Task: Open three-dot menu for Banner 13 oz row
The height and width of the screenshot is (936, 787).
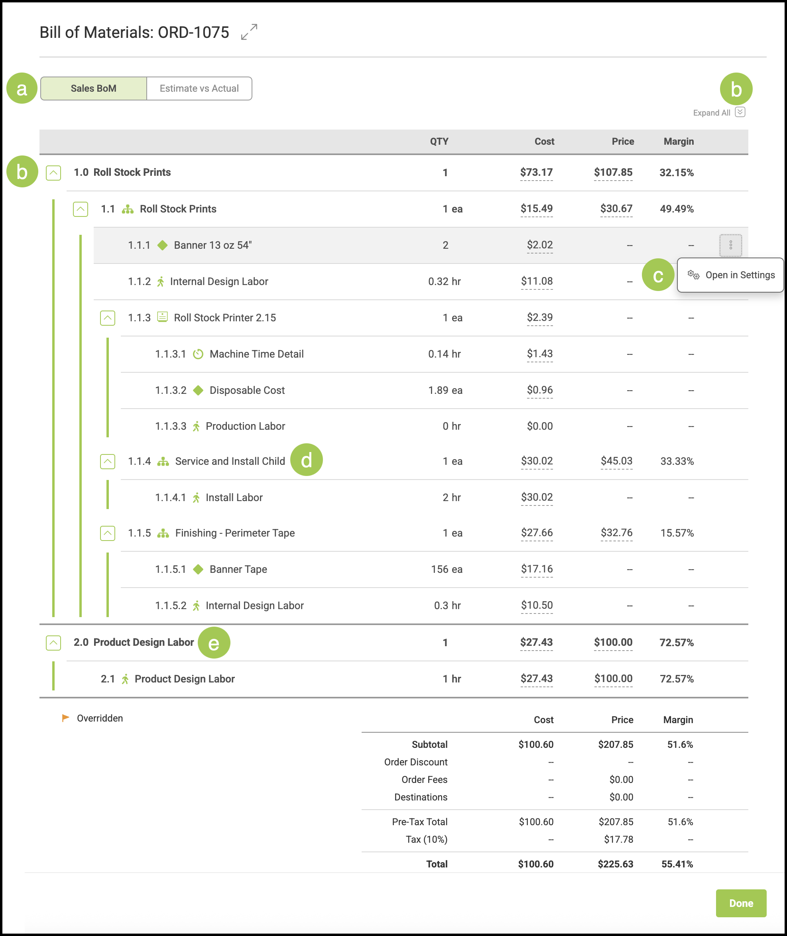Action: tap(730, 245)
